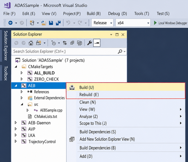Click Solution Explorer back arrow
The height and width of the screenshot is (162, 188).
16,43
